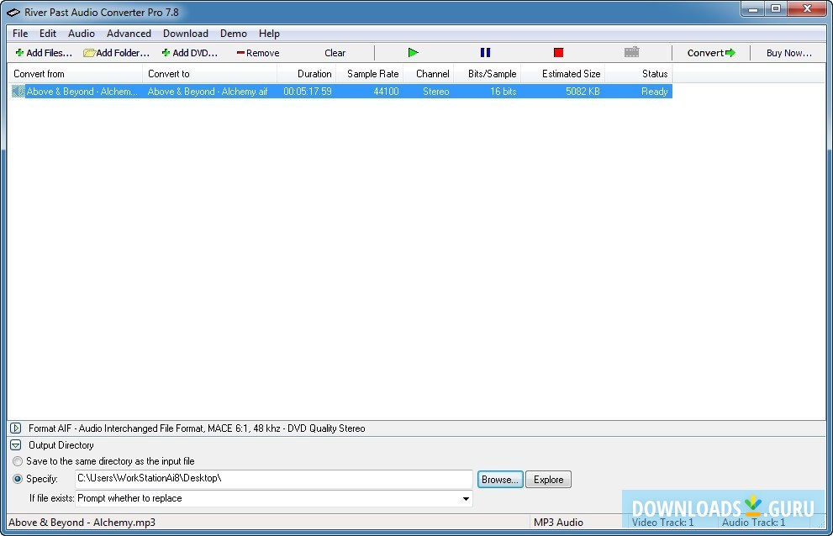Select 'Save to the same directory' option
The height and width of the screenshot is (536, 833).
18,461
